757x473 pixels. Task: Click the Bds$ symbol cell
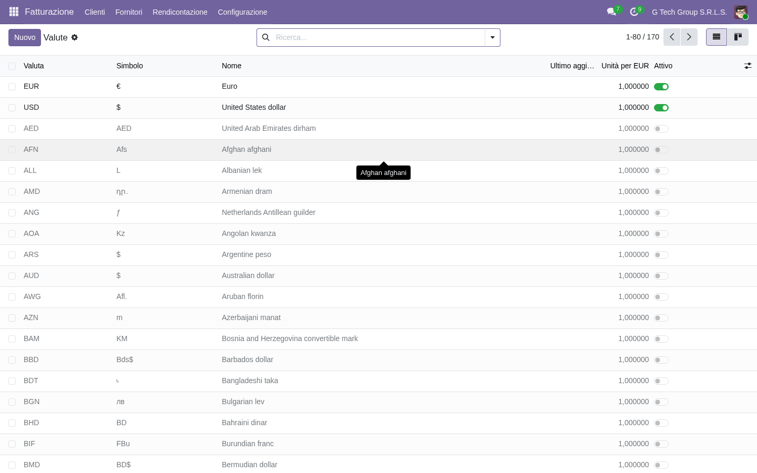coord(125,359)
